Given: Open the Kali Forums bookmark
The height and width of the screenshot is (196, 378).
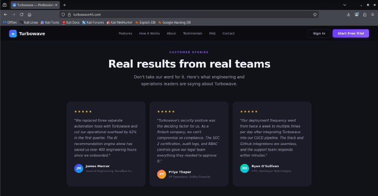Looking at the screenshot, I should (x=93, y=22).
